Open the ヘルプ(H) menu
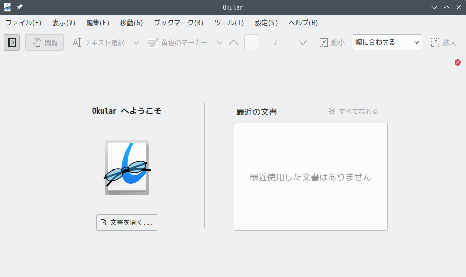The height and width of the screenshot is (277, 466). click(x=303, y=23)
